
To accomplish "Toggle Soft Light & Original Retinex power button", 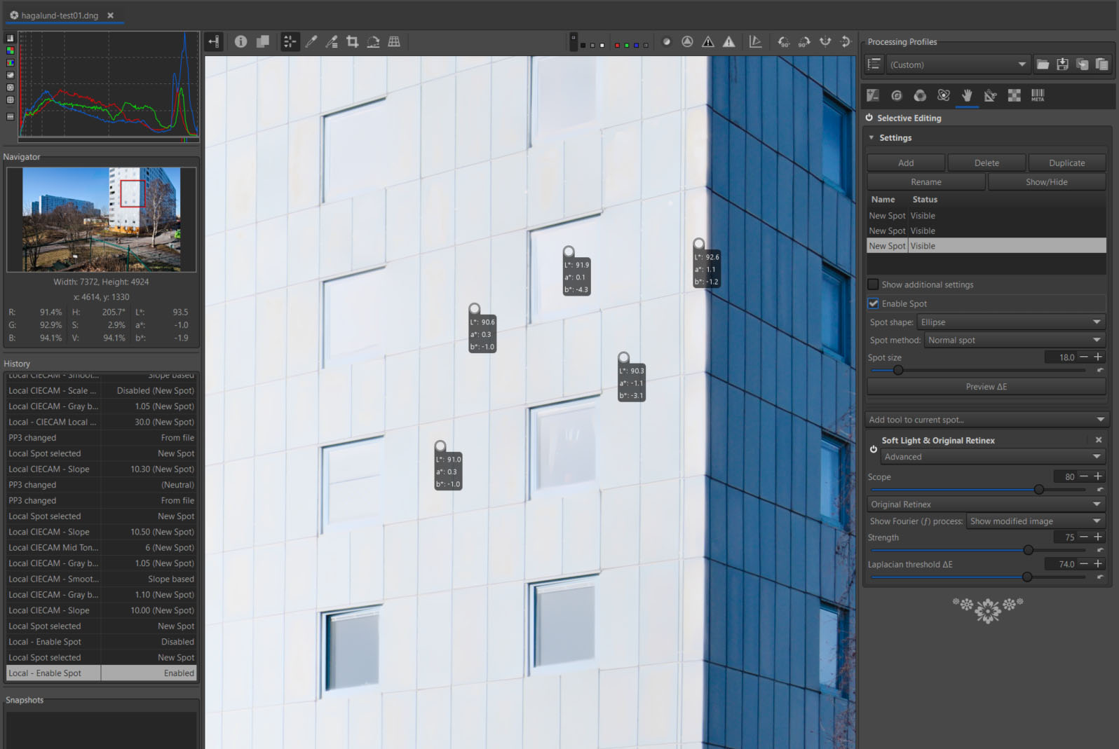I will (873, 449).
